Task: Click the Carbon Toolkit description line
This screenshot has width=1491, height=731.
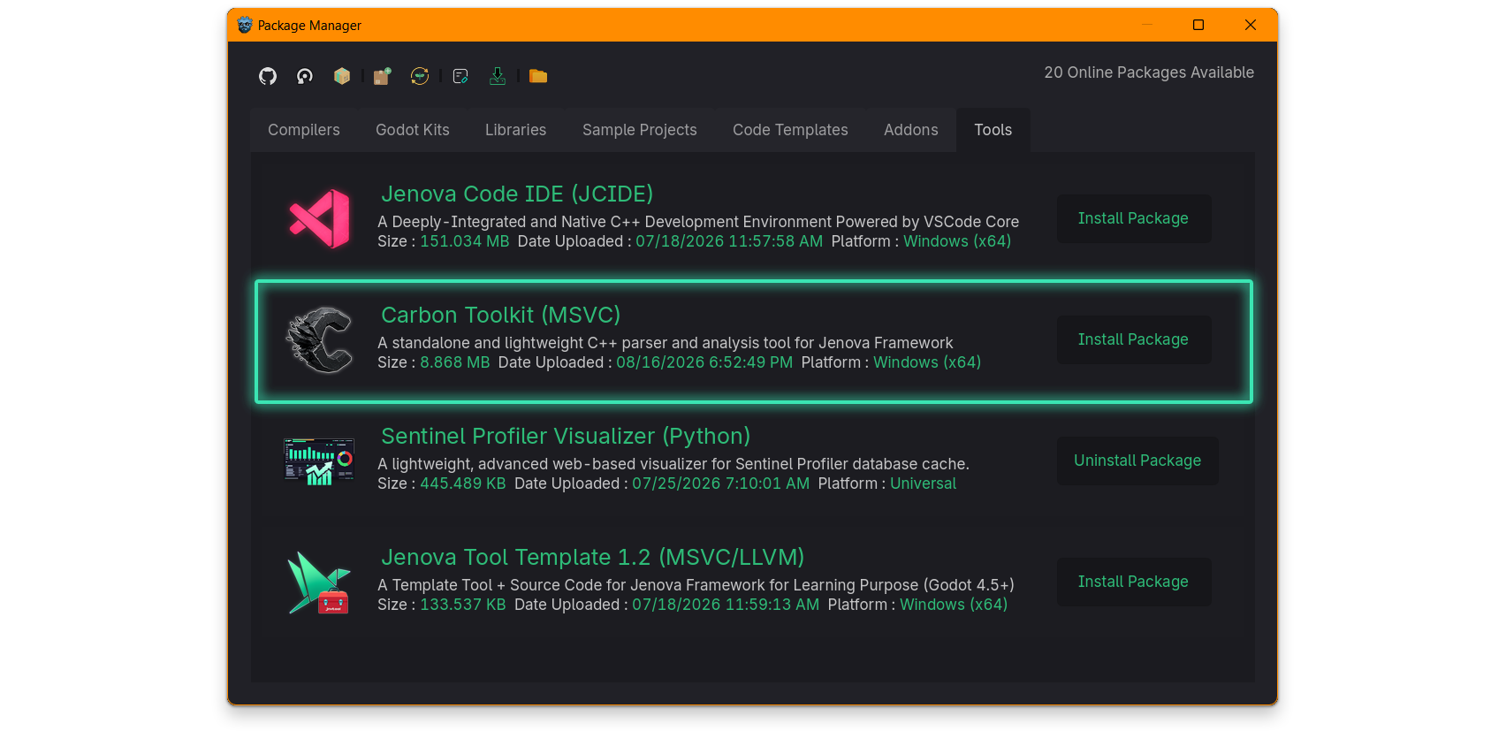Action: [666, 343]
